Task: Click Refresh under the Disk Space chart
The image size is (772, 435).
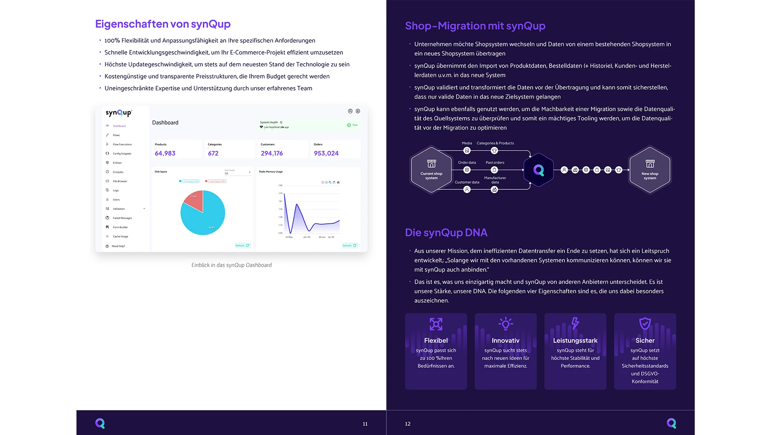Action: 242,245
